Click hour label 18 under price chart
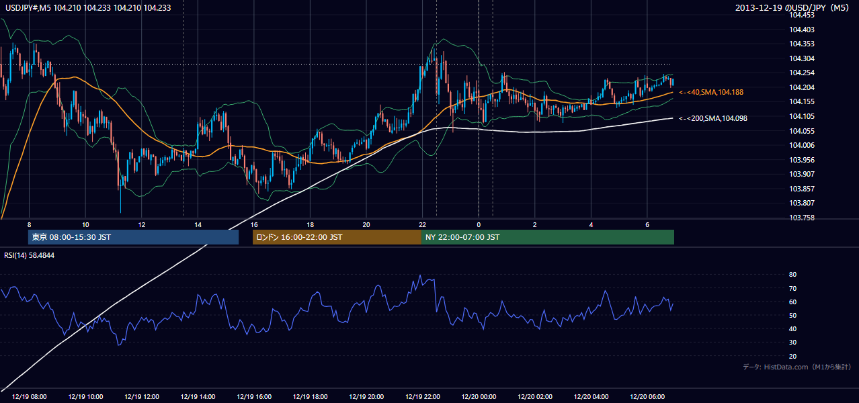The height and width of the screenshot is (403, 859). tap(310, 224)
